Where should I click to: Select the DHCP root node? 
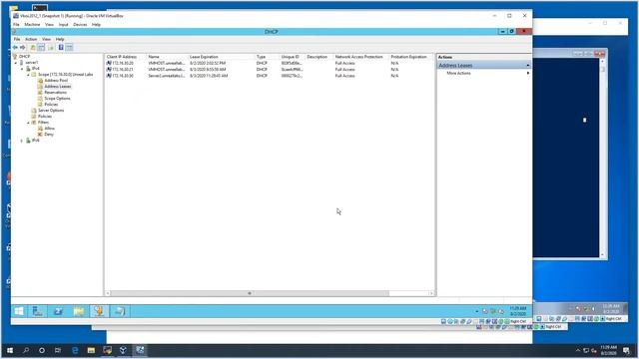[x=24, y=57]
